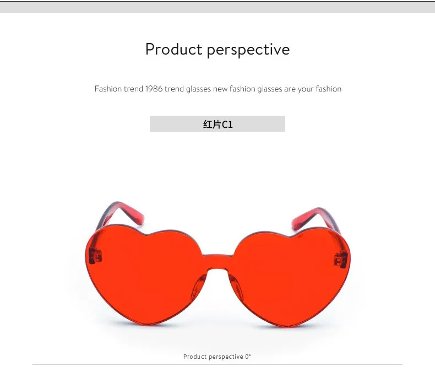
Task: Click the right hinge on the lens
Action: coord(341,260)
